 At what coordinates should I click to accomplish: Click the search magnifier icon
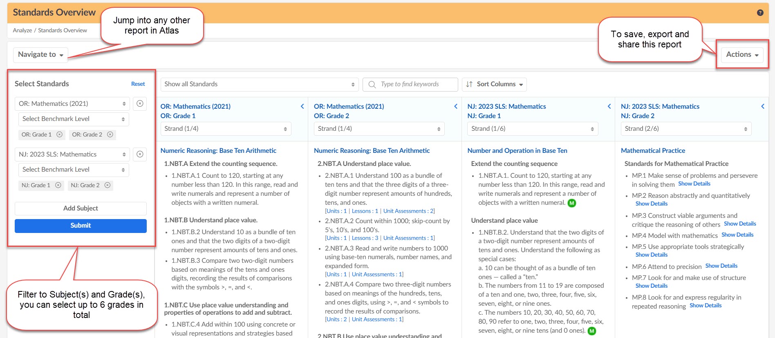click(372, 85)
